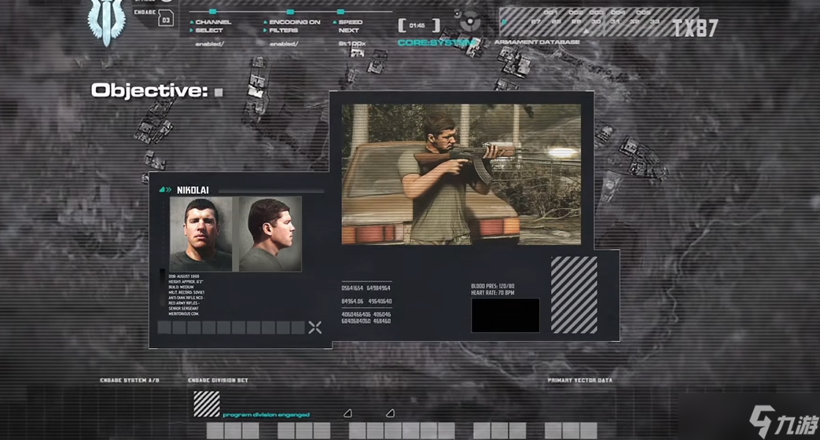Screen dimensions: 820x440
Task: Toggle the Speed teal indicator
Action: 341,12
